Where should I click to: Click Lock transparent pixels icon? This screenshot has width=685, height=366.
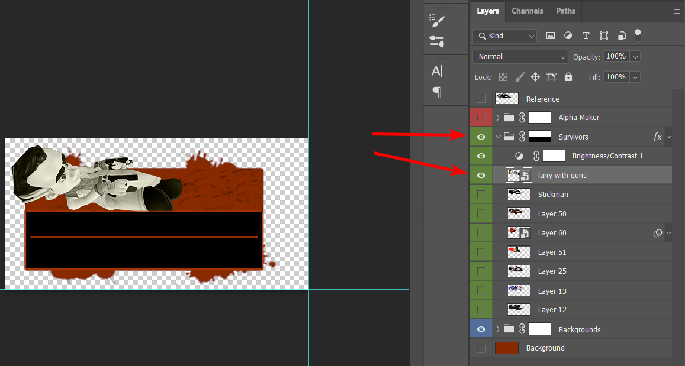[503, 77]
